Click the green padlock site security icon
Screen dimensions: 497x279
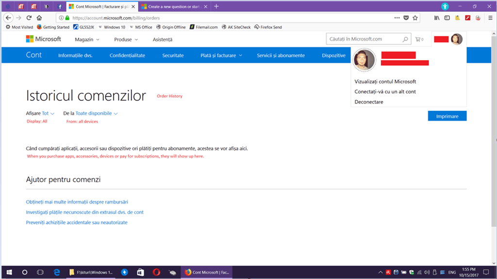coord(67,18)
